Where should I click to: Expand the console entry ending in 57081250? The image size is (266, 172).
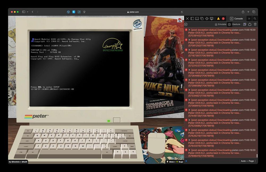click(189, 40)
